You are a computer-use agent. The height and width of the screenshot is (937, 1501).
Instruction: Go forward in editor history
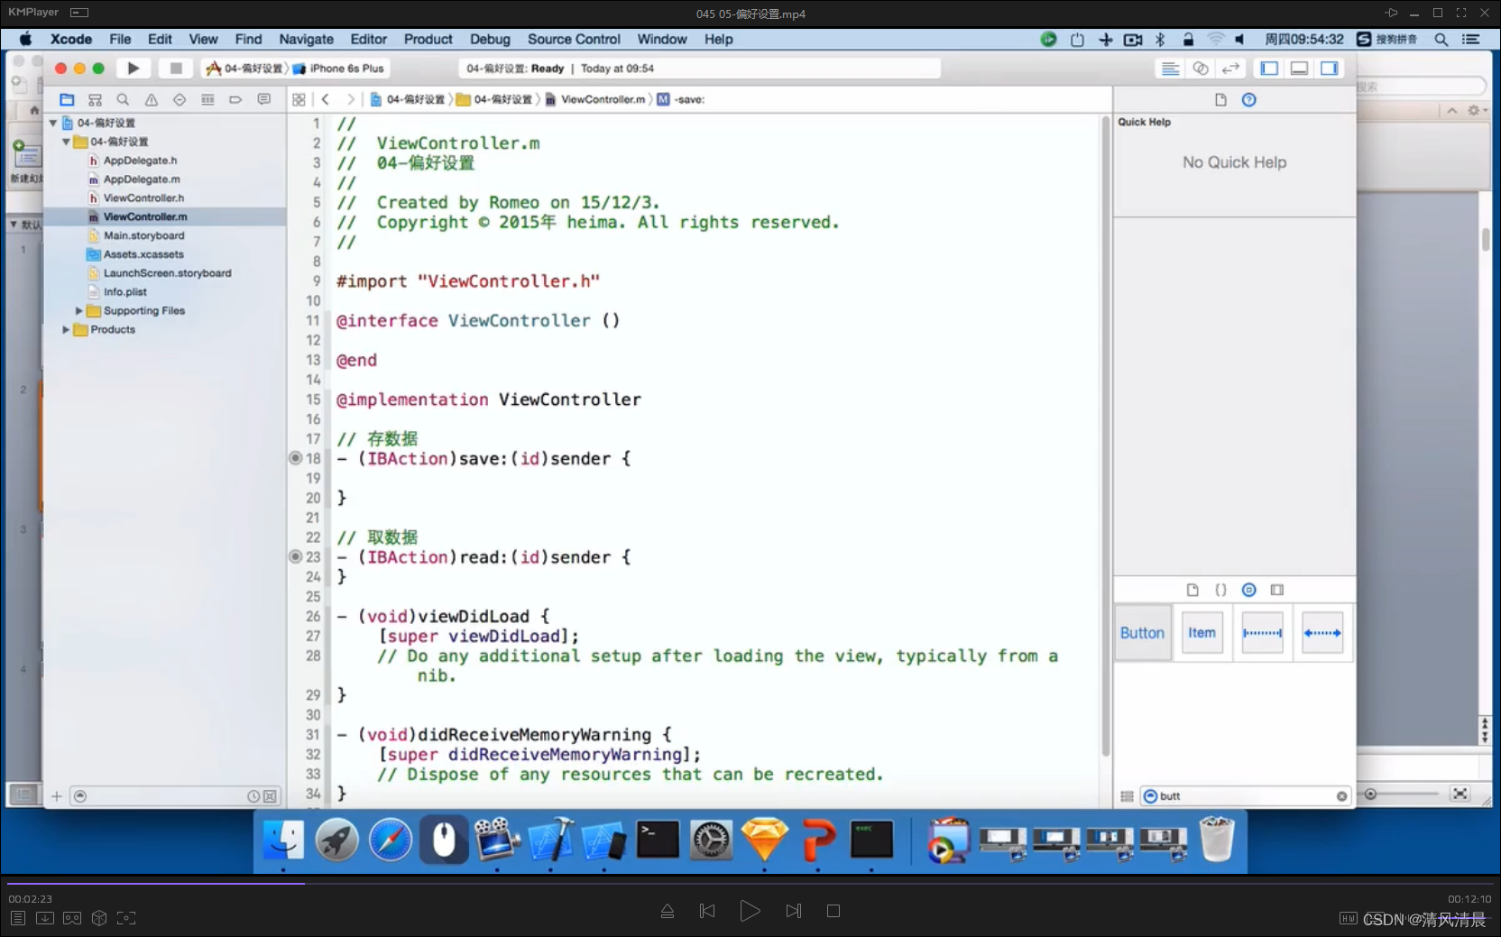click(x=350, y=100)
